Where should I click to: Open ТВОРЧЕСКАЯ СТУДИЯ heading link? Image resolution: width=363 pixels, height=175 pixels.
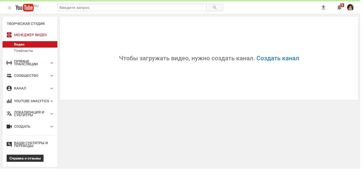tap(26, 24)
